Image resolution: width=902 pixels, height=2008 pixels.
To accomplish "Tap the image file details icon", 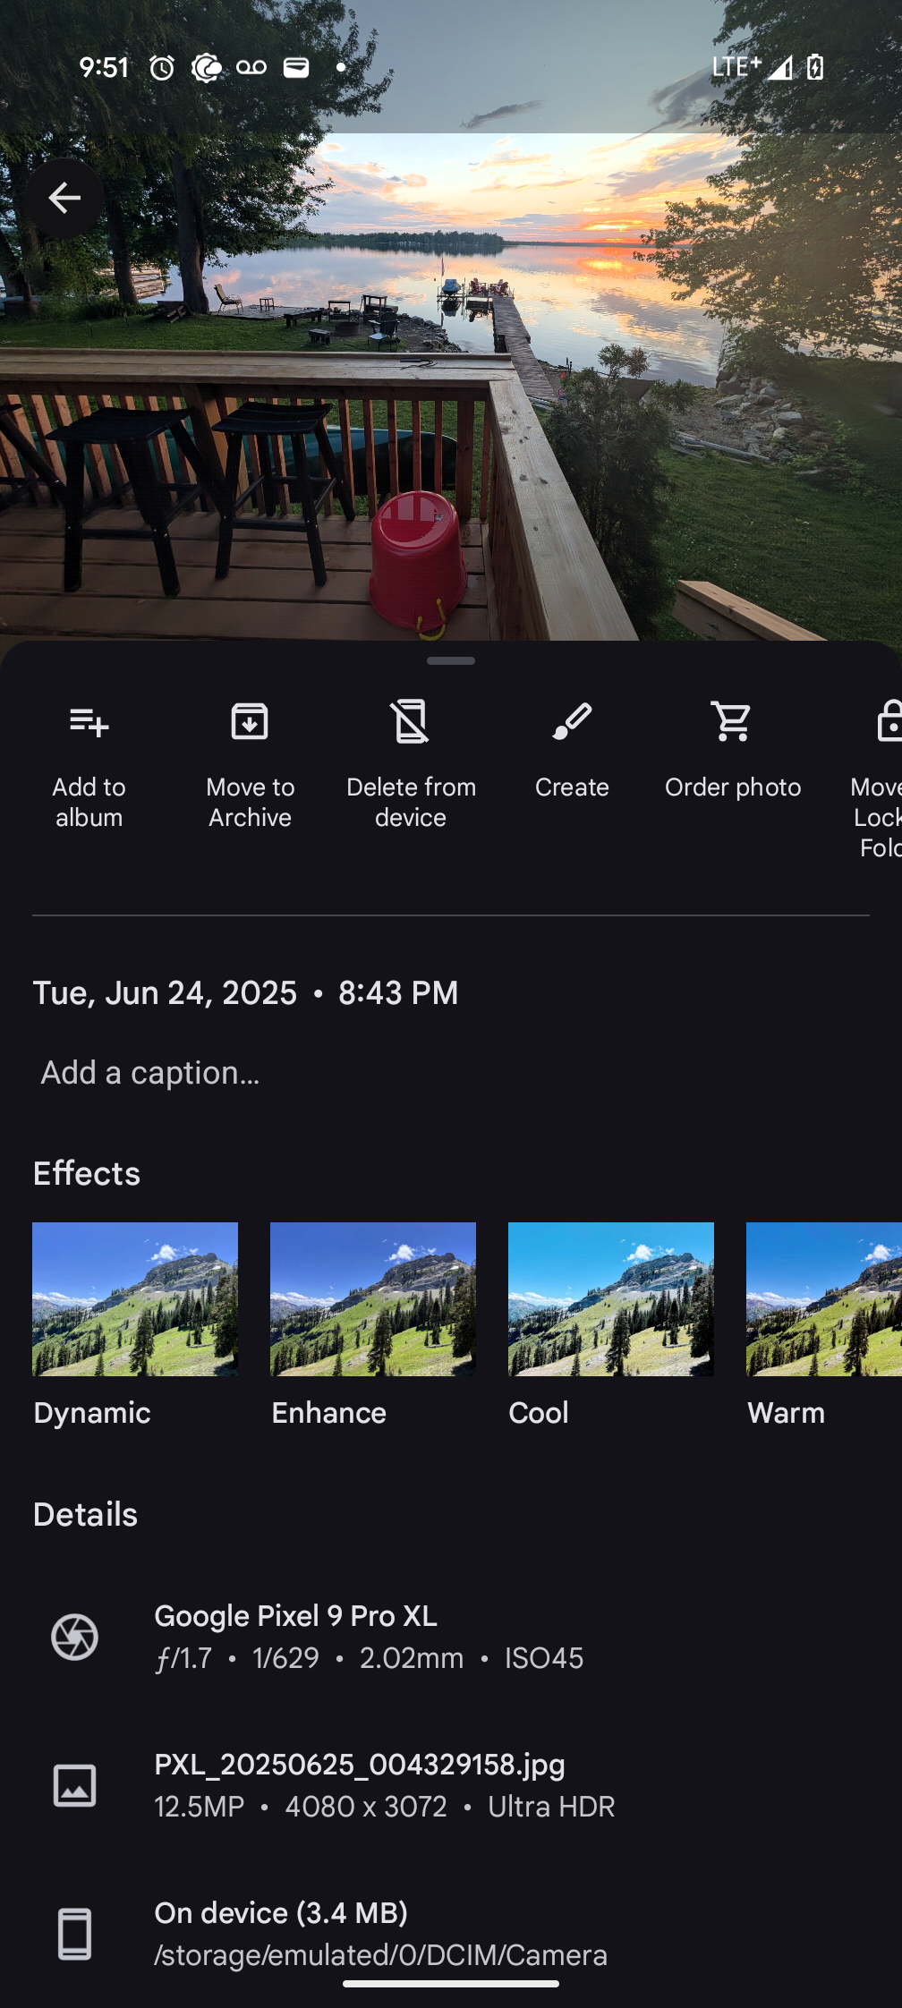I will pos(74,1785).
